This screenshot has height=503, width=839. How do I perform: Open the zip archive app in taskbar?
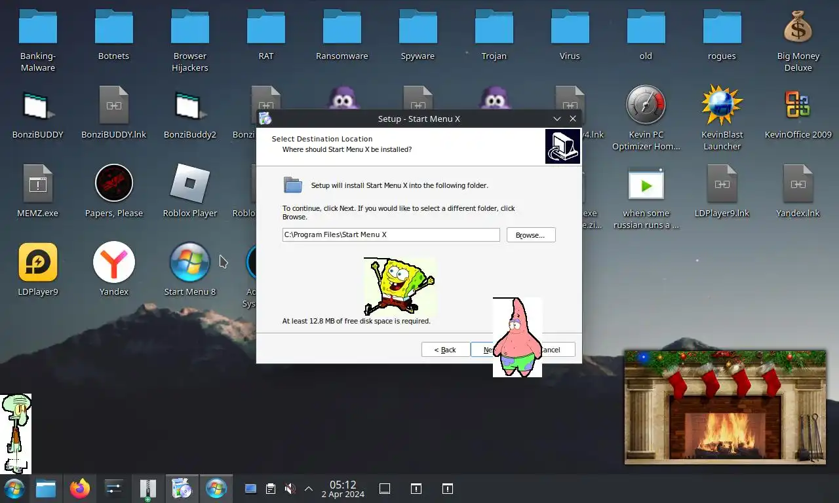[x=148, y=489]
